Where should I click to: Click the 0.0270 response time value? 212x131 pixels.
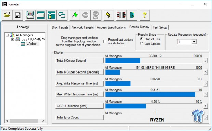(155, 79)
